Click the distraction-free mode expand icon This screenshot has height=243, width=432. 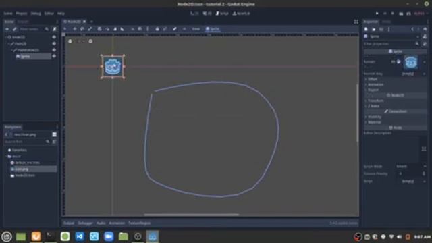click(x=356, y=22)
